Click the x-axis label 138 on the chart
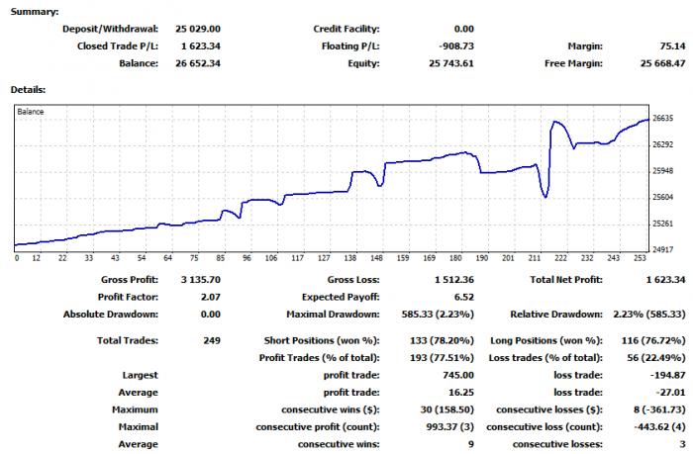 pyautogui.click(x=350, y=258)
